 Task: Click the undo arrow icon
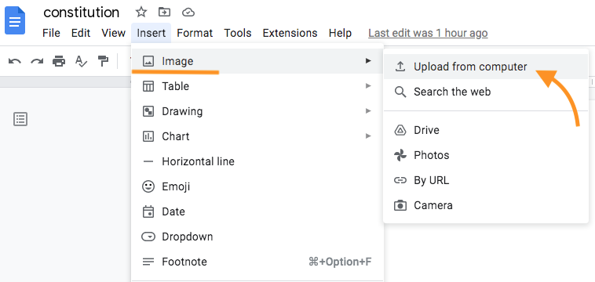tap(14, 61)
